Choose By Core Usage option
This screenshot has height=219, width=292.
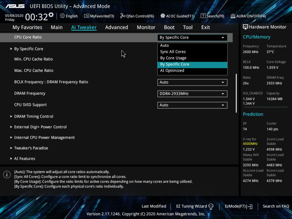[x=192, y=58]
